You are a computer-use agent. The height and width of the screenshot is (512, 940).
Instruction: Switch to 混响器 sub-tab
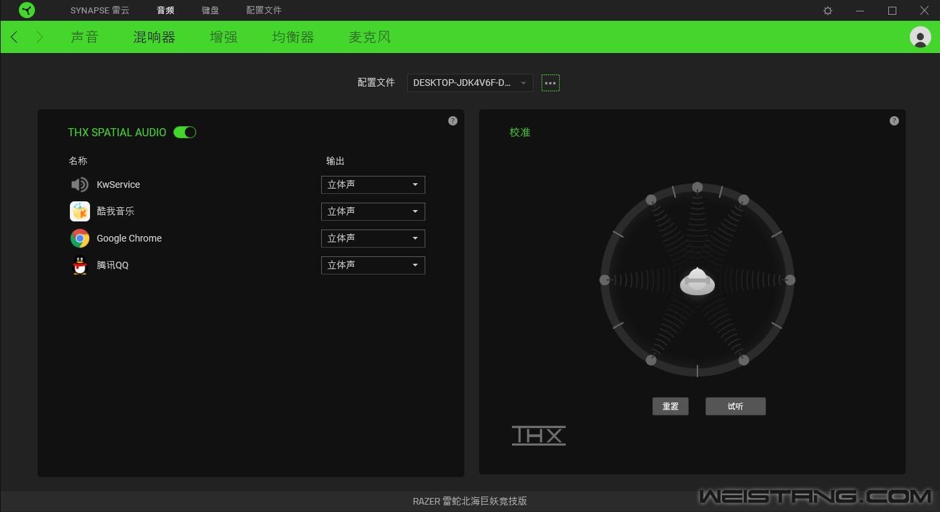pos(155,37)
